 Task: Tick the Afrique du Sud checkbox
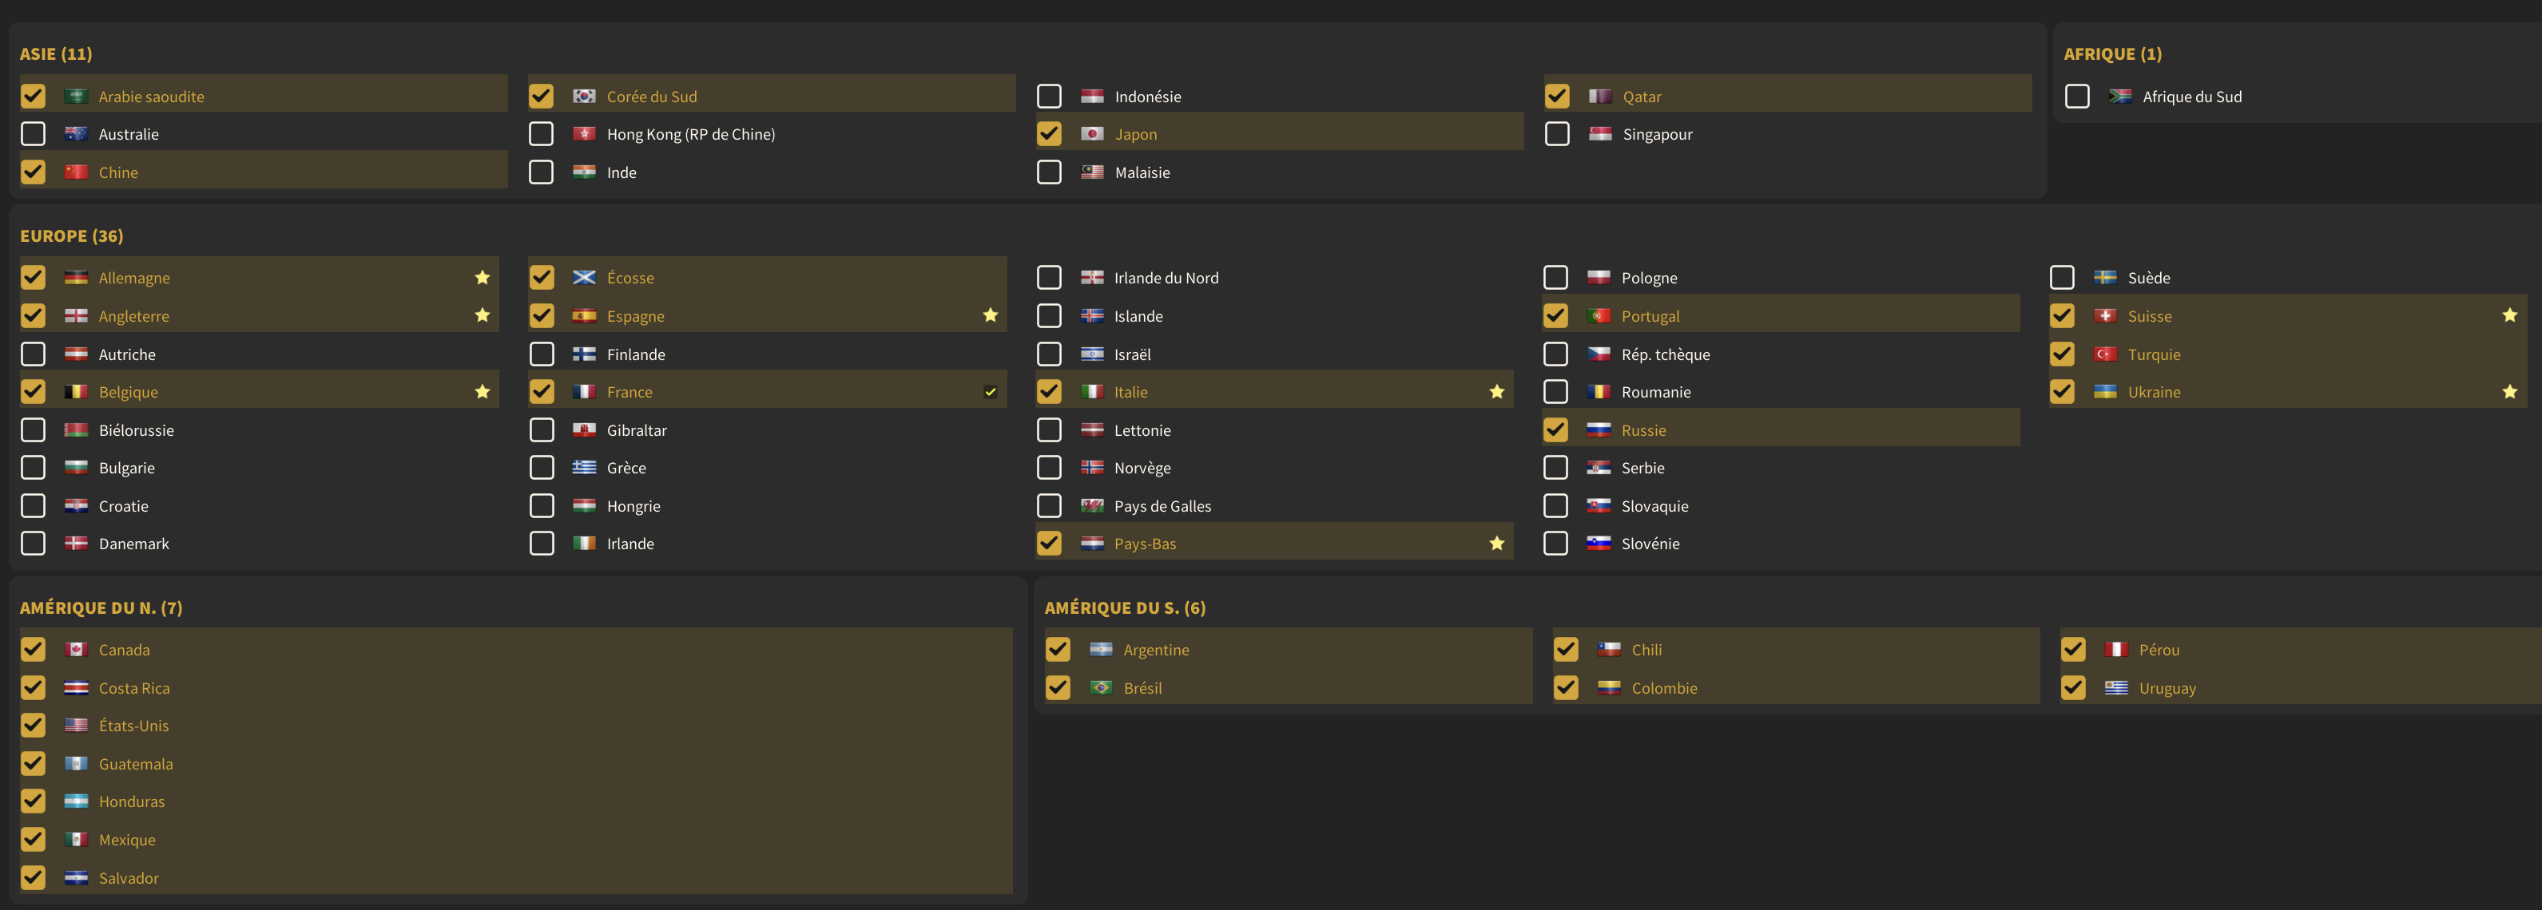(2077, 97)
